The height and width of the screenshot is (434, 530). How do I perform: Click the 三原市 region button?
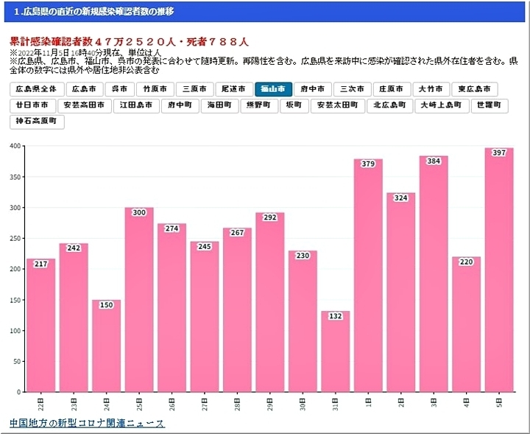coord(195,89)
